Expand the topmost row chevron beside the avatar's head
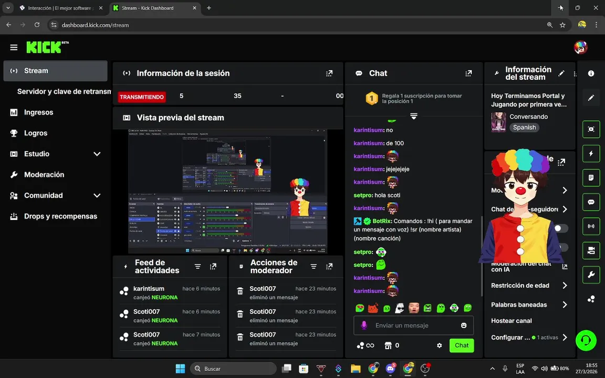Viewport: 605px width, 378px height. [565, 190]
